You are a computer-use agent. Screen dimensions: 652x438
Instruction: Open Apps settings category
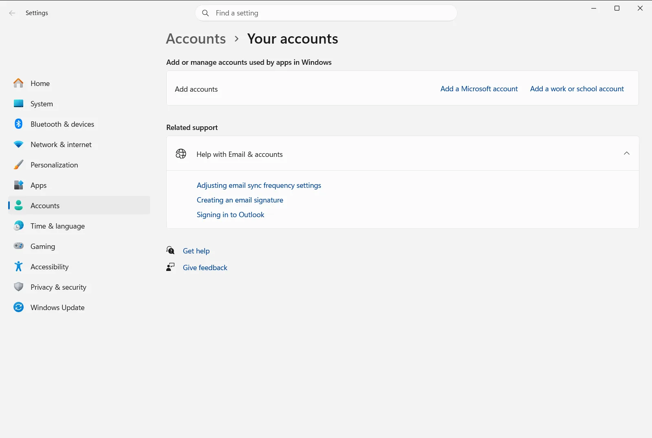pyautogui.click(x=79, y=185)
